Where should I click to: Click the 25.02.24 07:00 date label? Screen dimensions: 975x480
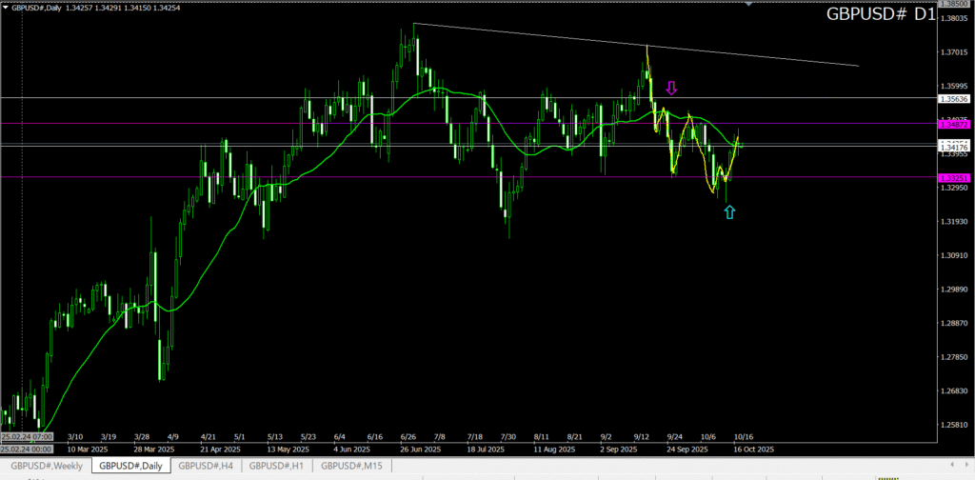26,448
